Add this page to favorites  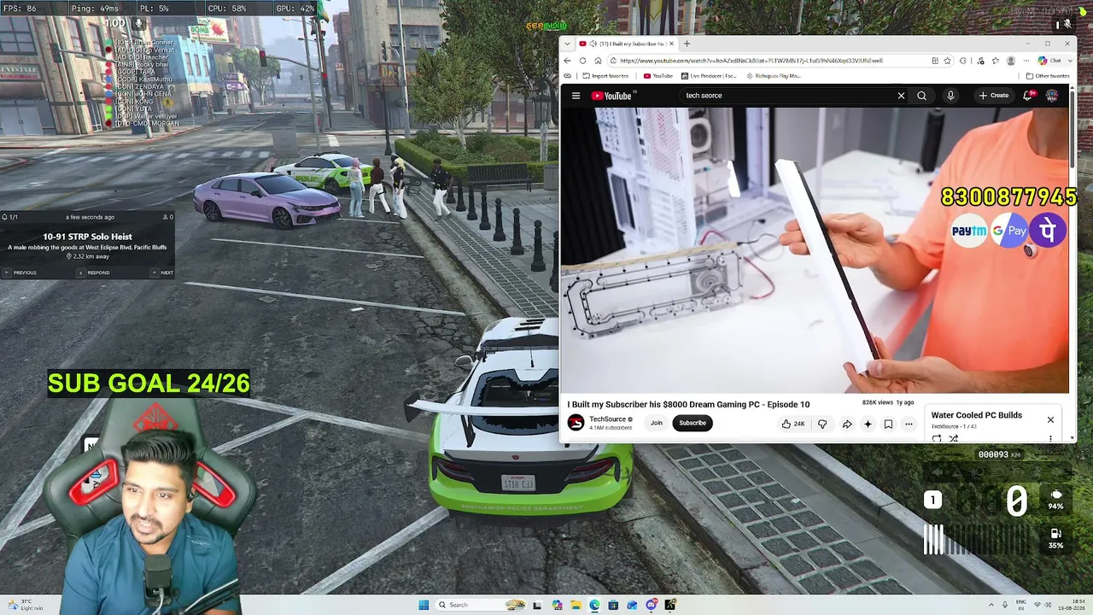[x=948, y=61]
